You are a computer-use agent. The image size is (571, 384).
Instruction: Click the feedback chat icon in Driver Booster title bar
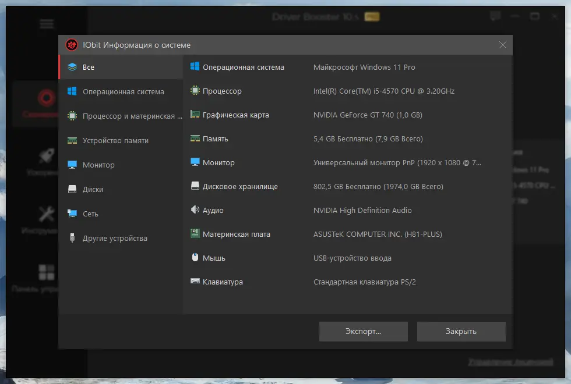495,16
